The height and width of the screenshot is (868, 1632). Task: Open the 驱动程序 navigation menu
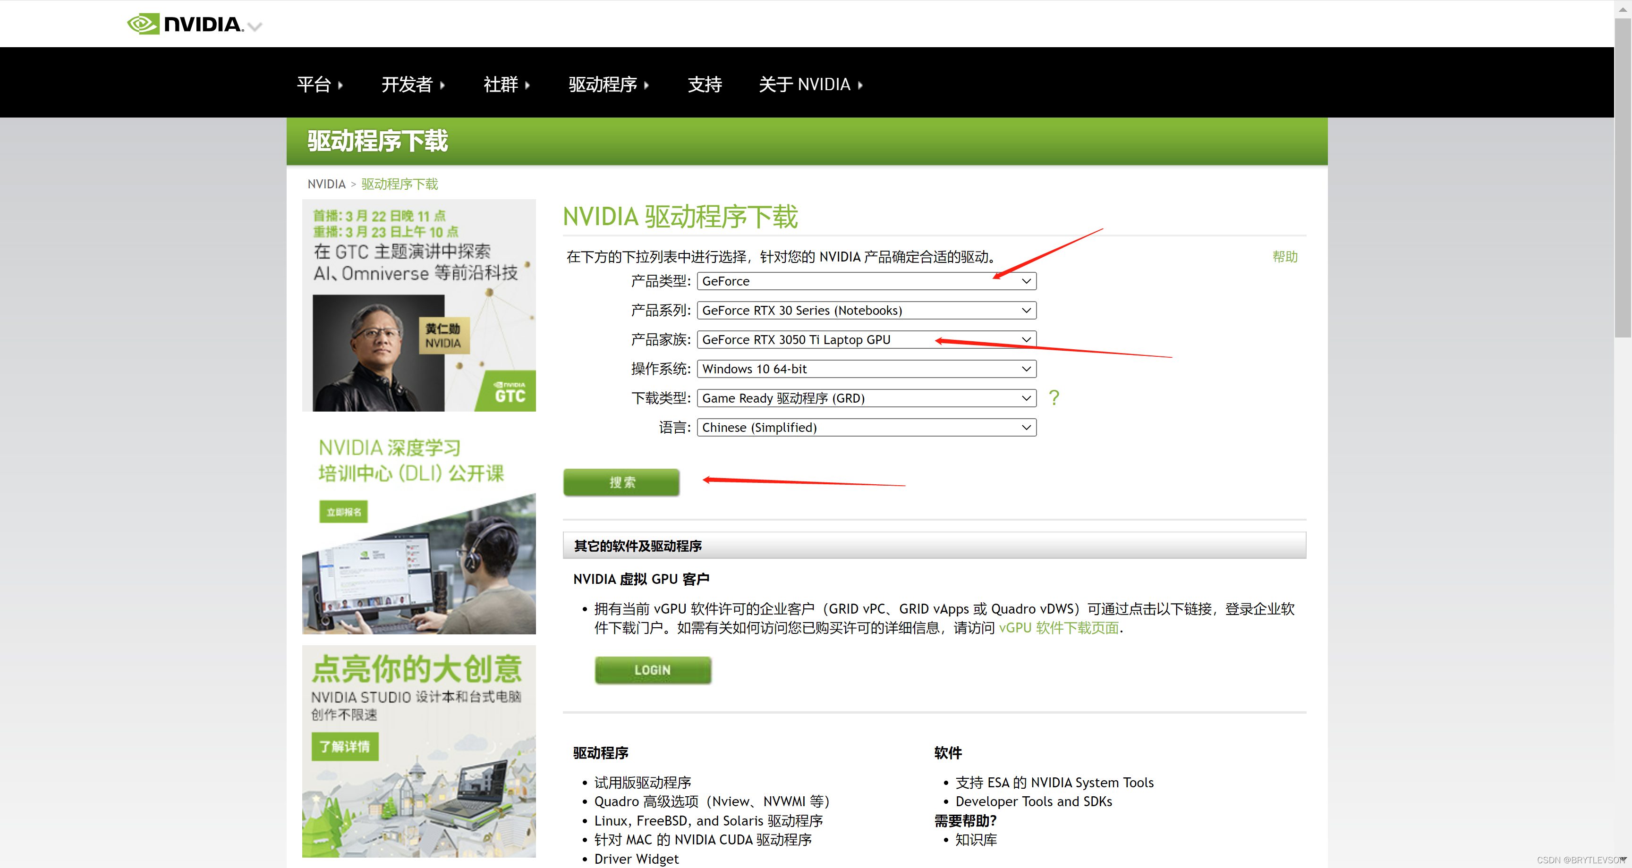pos(608,84)
